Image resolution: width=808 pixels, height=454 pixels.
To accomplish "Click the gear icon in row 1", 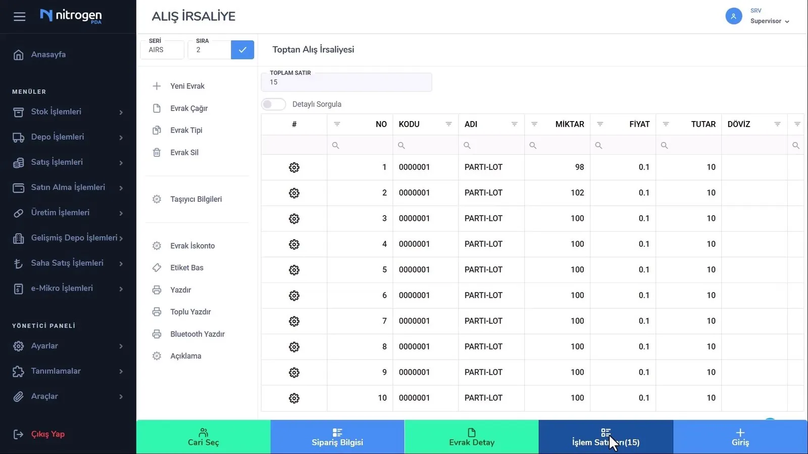I will [x=294, y=167].
